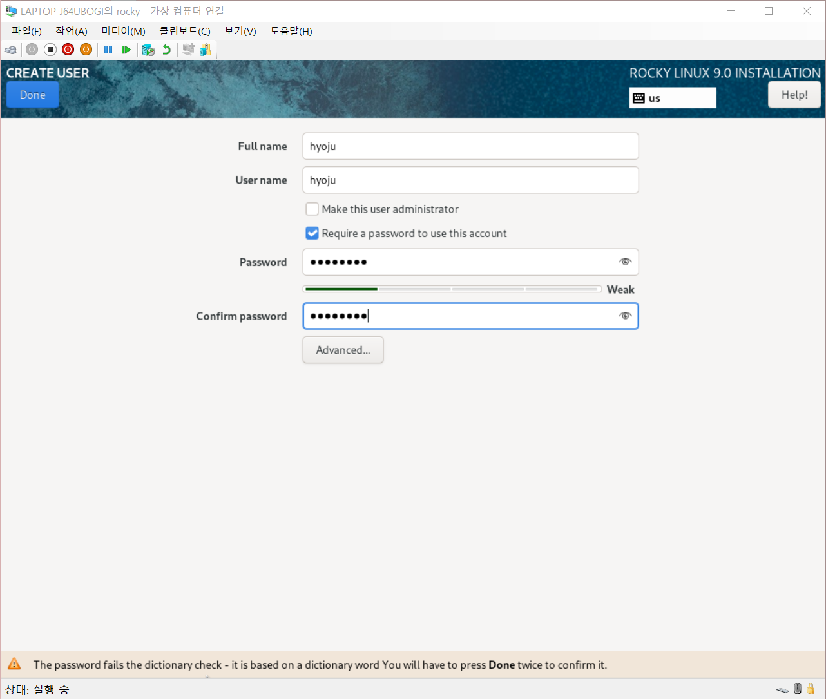Viewport: 826px width, 699px height.
Task: Click the 'ROCKY LINUX 9.0 INSTALLATION' heading
Action: coord(725,73)
